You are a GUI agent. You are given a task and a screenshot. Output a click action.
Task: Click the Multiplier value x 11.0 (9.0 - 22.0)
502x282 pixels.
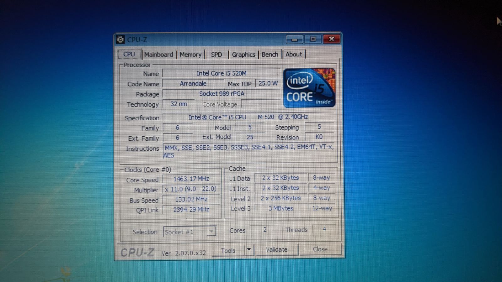(x=191, y=189)
